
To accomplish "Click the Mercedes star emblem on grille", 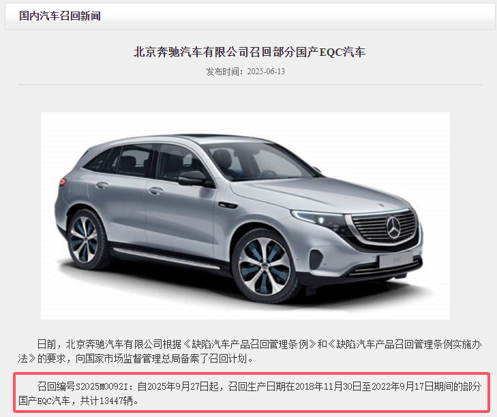I will coord(393,227).
